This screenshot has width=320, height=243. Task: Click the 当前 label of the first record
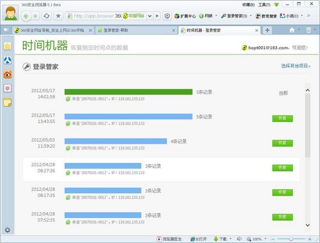click(x=284, y=93)
